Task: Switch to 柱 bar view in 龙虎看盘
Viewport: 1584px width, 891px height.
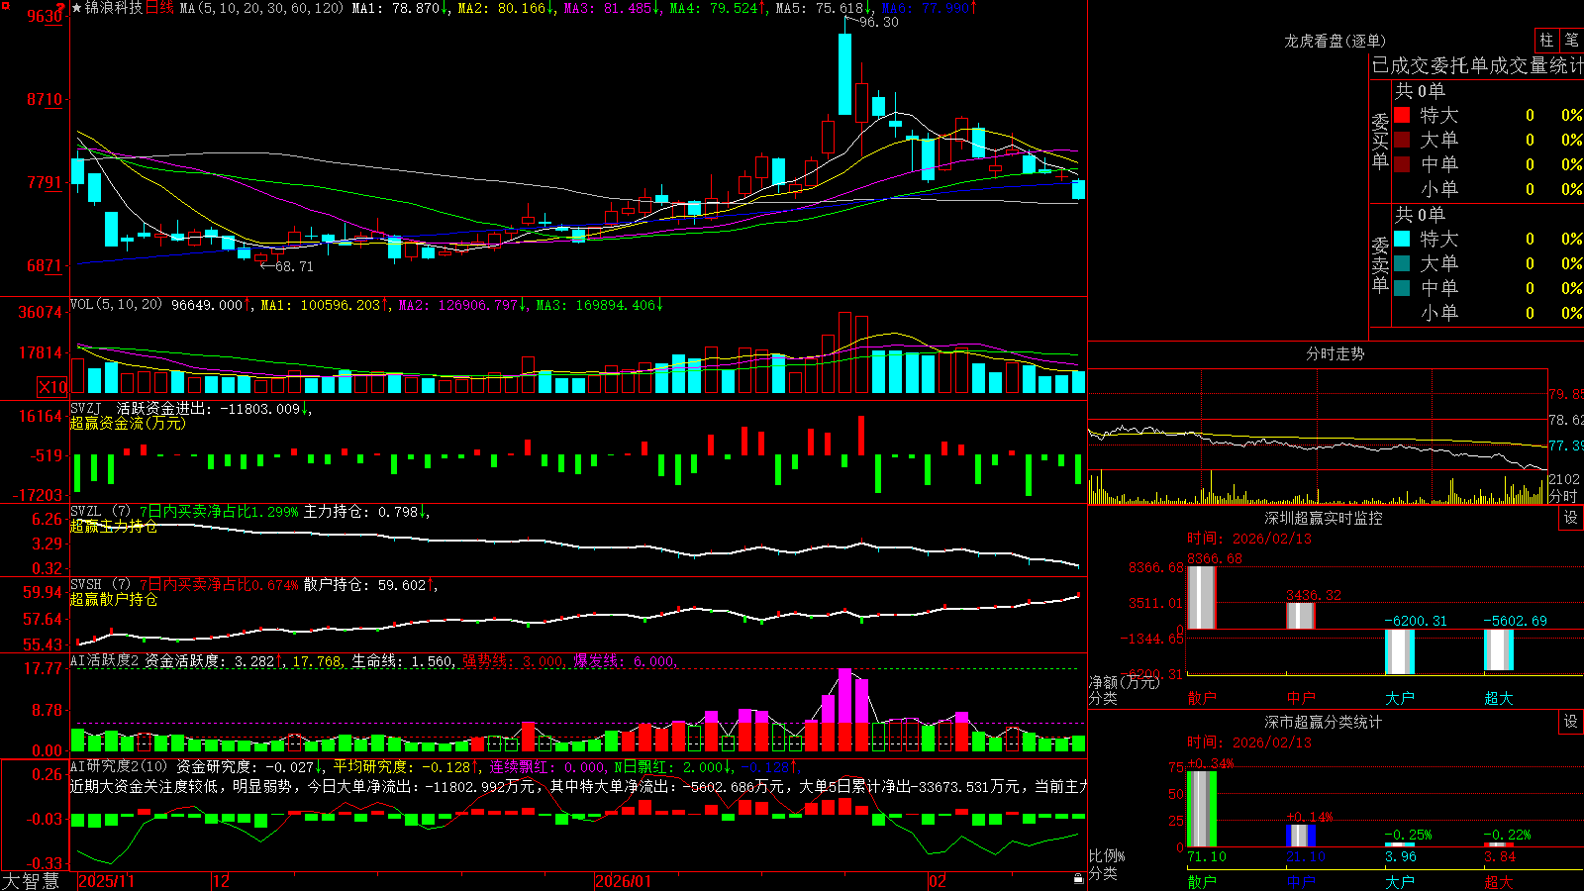Action: click(x=1546, y=40)
